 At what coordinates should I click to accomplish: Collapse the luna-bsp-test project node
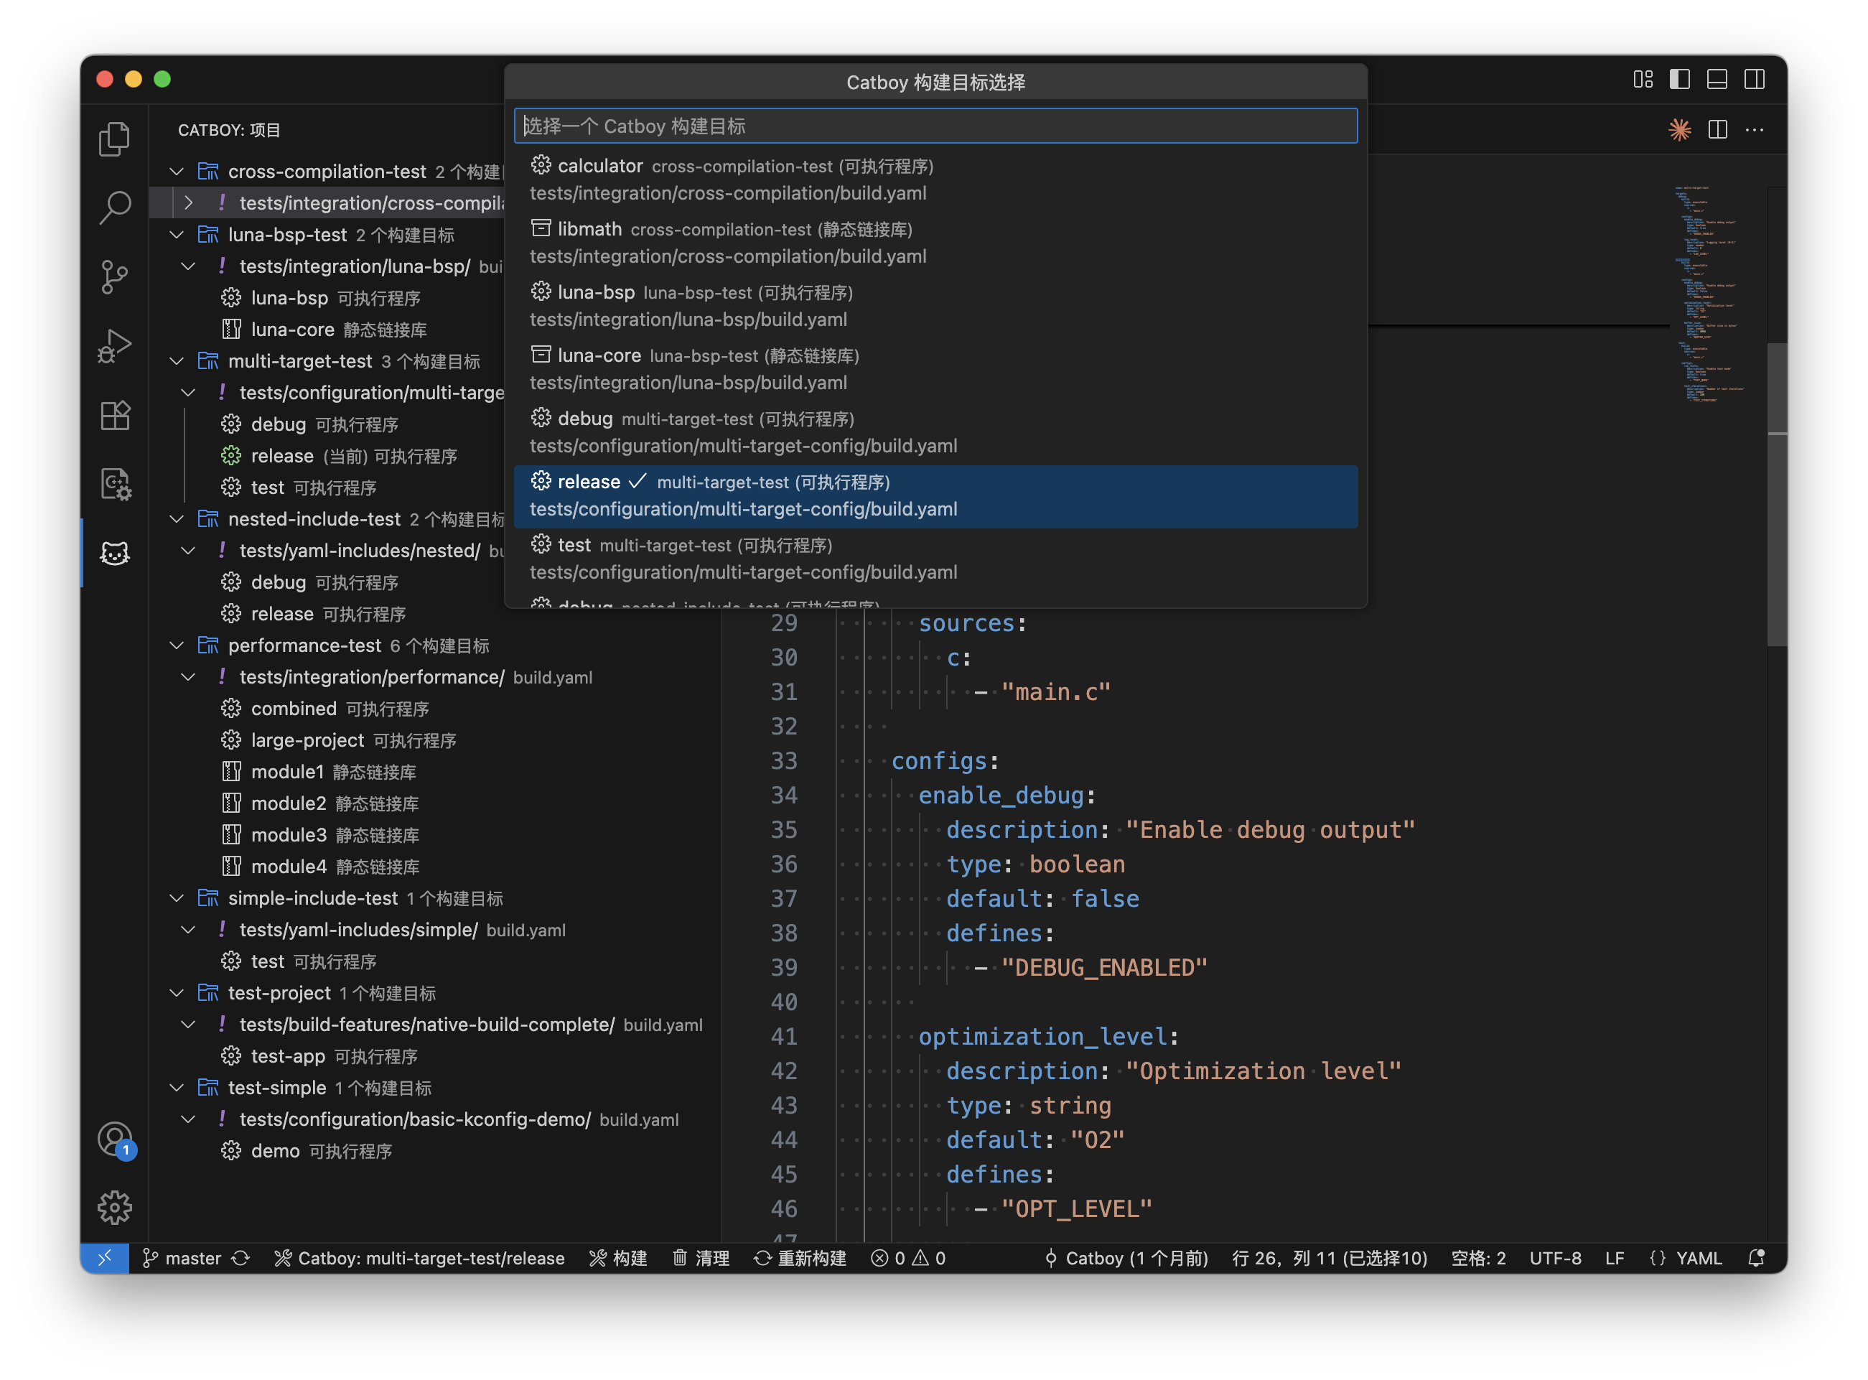pos(177,235)
